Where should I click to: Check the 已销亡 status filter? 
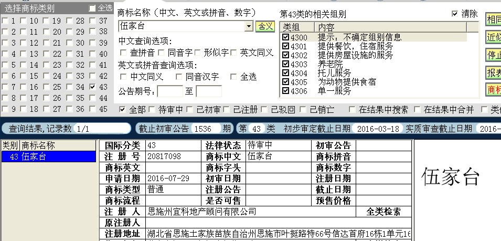coord(303,110)
